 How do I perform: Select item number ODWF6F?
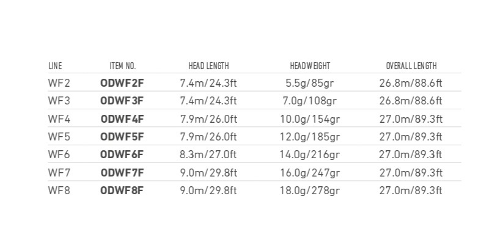click(122, 155)
